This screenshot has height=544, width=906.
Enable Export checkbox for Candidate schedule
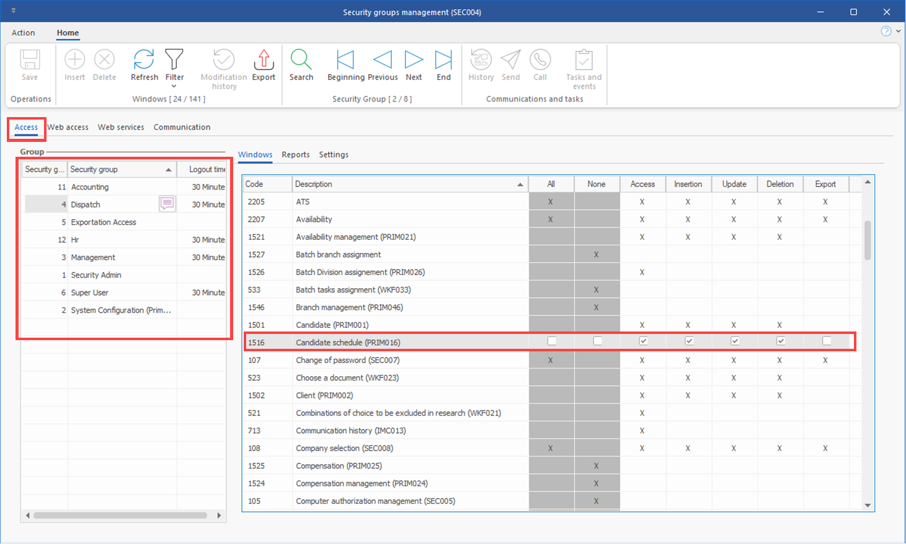pyautogui.click(x=826, y=341)
